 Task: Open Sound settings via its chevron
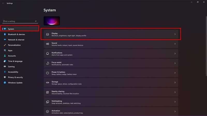175,44
